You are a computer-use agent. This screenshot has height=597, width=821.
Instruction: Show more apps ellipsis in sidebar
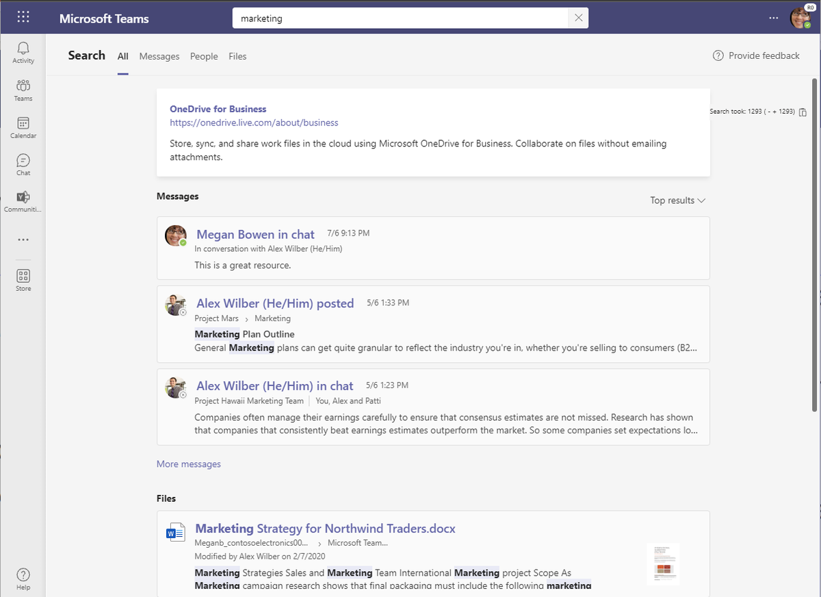(23, 240)
